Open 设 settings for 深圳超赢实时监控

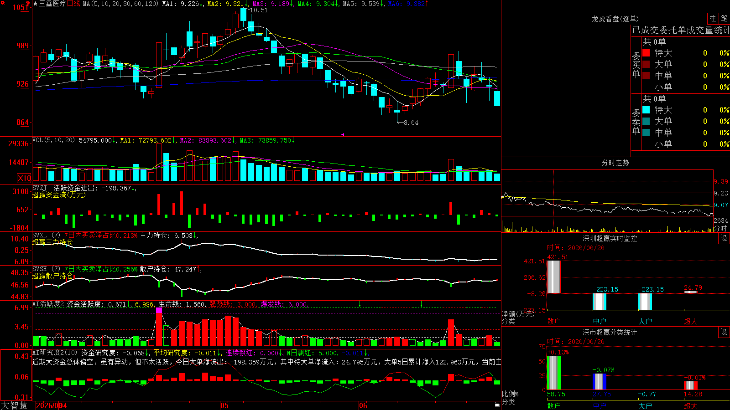[x=724, y=238]
